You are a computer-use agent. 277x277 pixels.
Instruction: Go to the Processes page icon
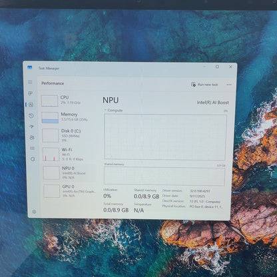pos(31,93)
